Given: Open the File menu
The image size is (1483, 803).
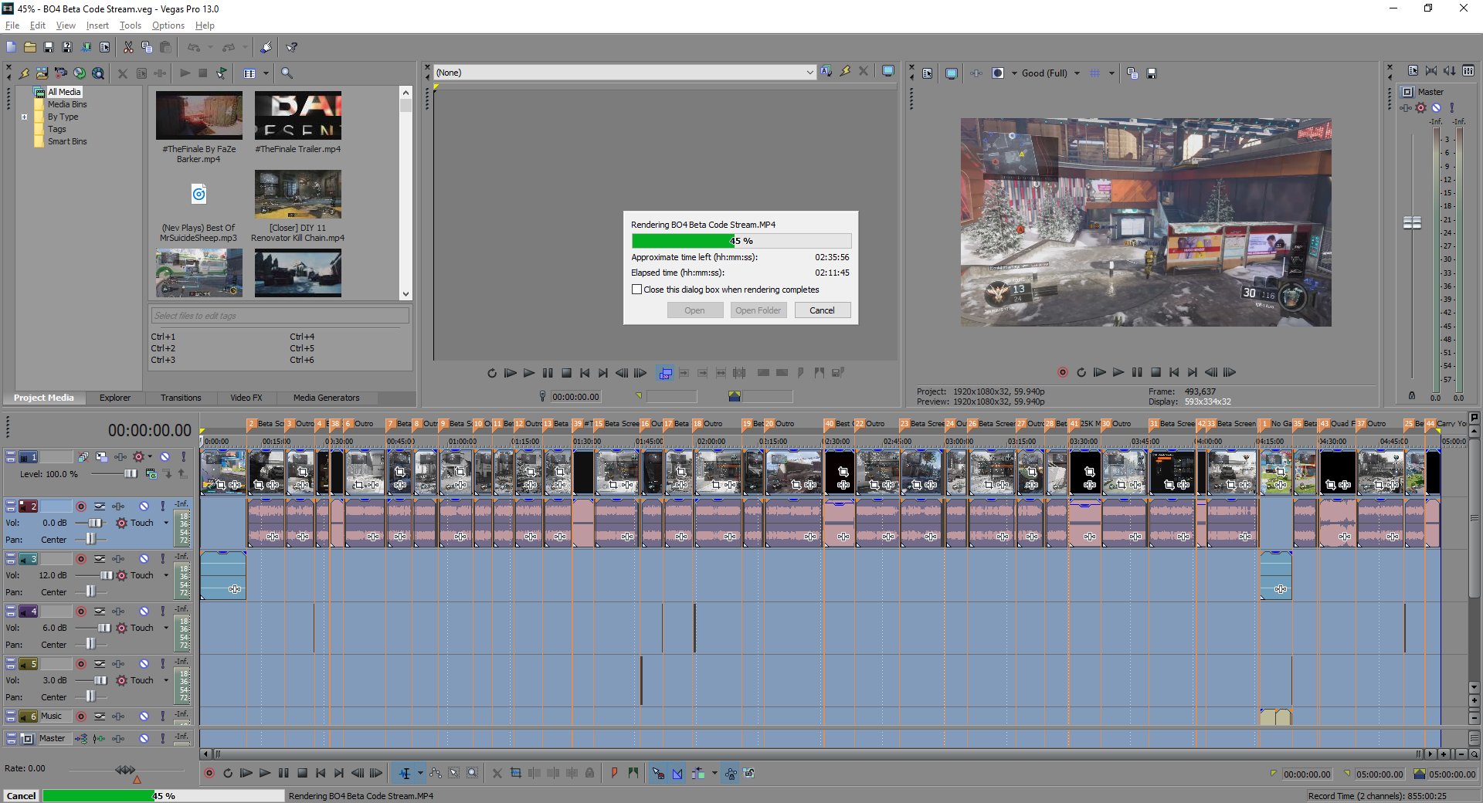Looking at the screenshot, I should 12,25.
